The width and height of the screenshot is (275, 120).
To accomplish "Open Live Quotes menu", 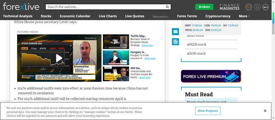I will 135,16.
